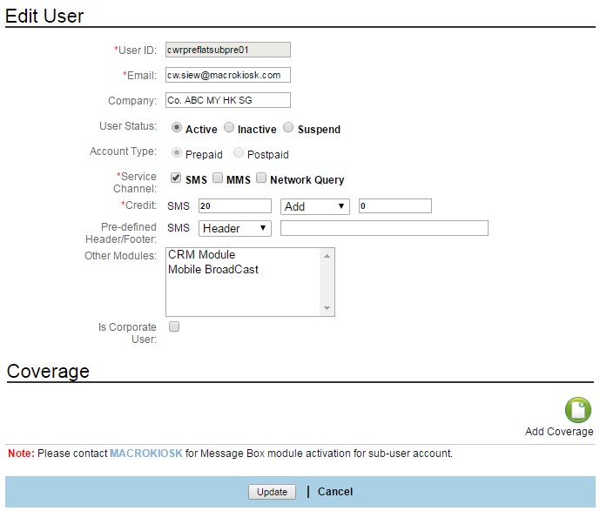Open the Header/Footer dropdown
This screenshot has height=511, width=600.
[x=235, y=228]
